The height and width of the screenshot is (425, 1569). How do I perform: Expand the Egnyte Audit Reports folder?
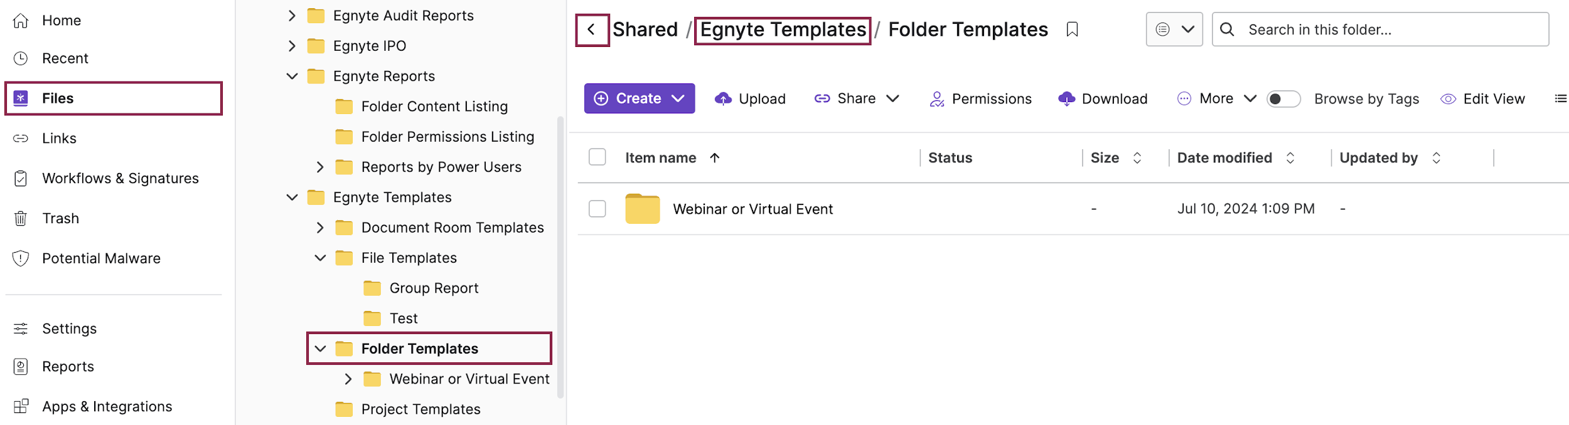pos(292,16)
